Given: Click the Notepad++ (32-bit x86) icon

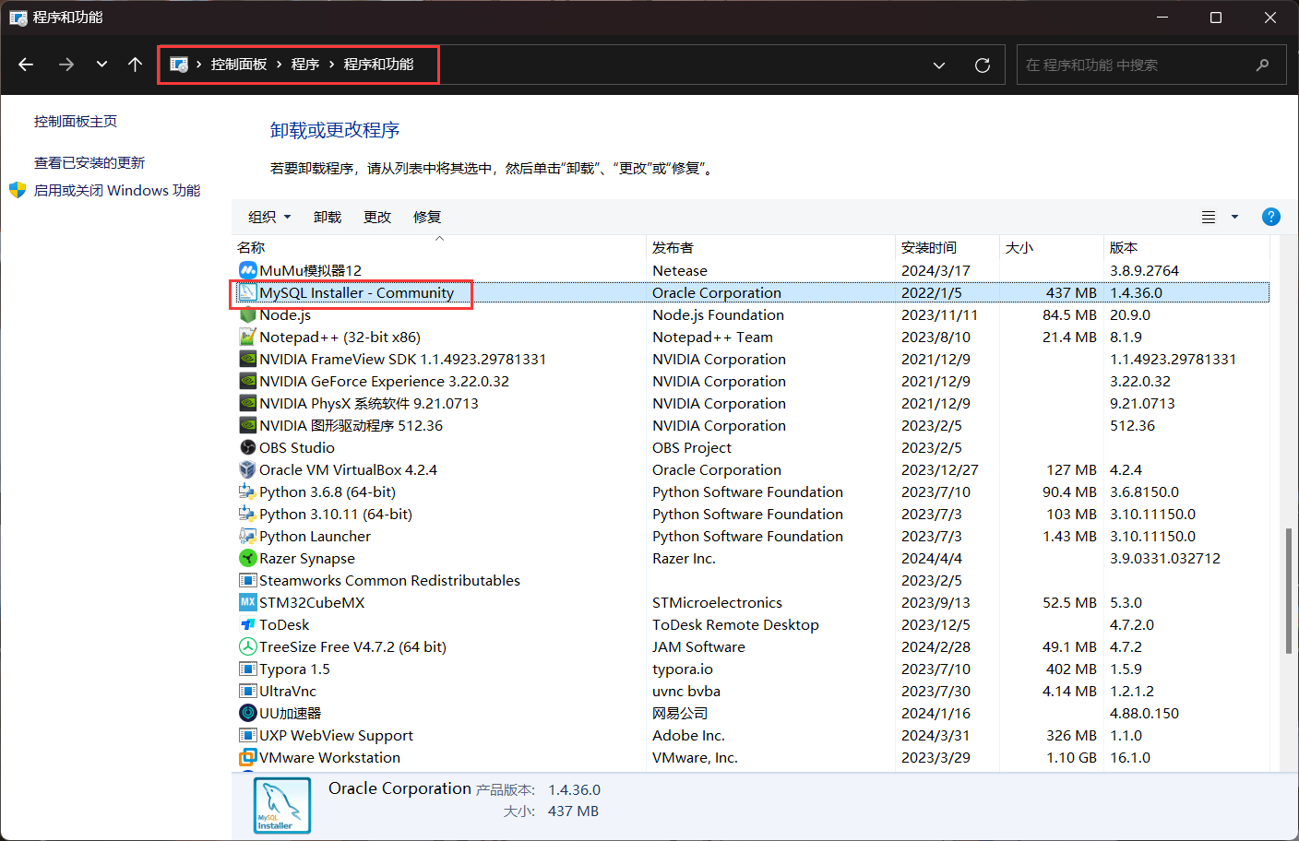Looking at the screenshot, I should pos(247,337).
